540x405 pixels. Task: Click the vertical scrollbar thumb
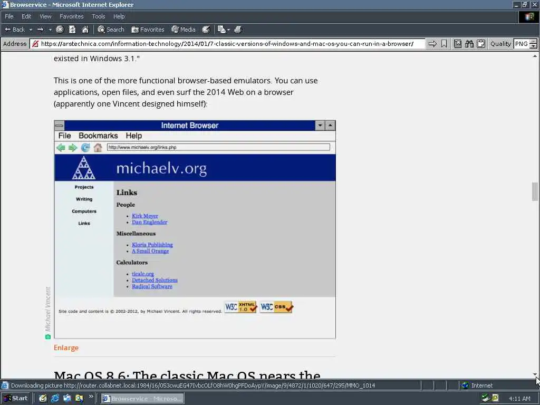(535, 191)
